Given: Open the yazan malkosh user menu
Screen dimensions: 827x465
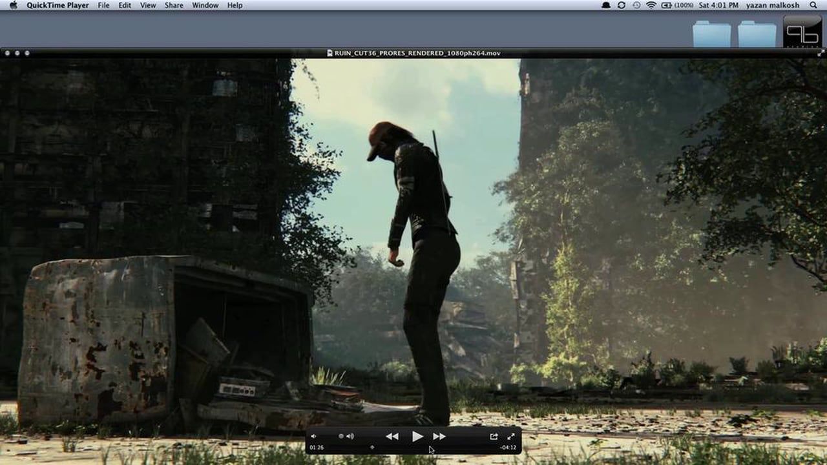Looking at the screenshot, I should pos(773,5).
